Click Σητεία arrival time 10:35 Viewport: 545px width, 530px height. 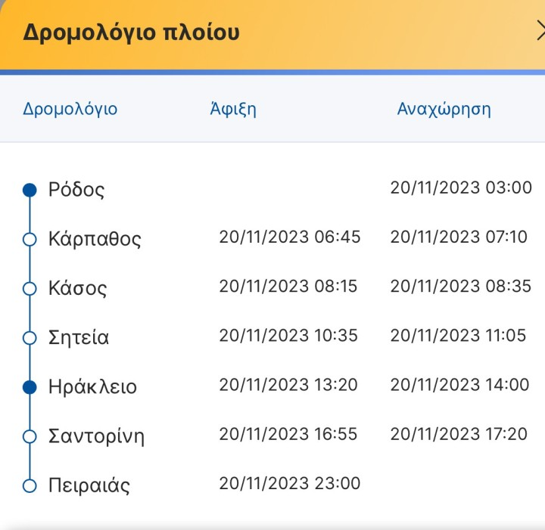(x=288, y=335)
